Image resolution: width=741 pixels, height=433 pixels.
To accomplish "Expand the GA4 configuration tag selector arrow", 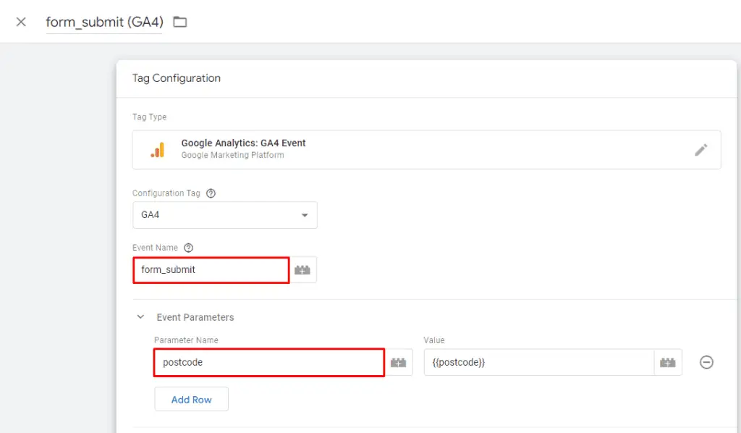I will pos(307,215).
